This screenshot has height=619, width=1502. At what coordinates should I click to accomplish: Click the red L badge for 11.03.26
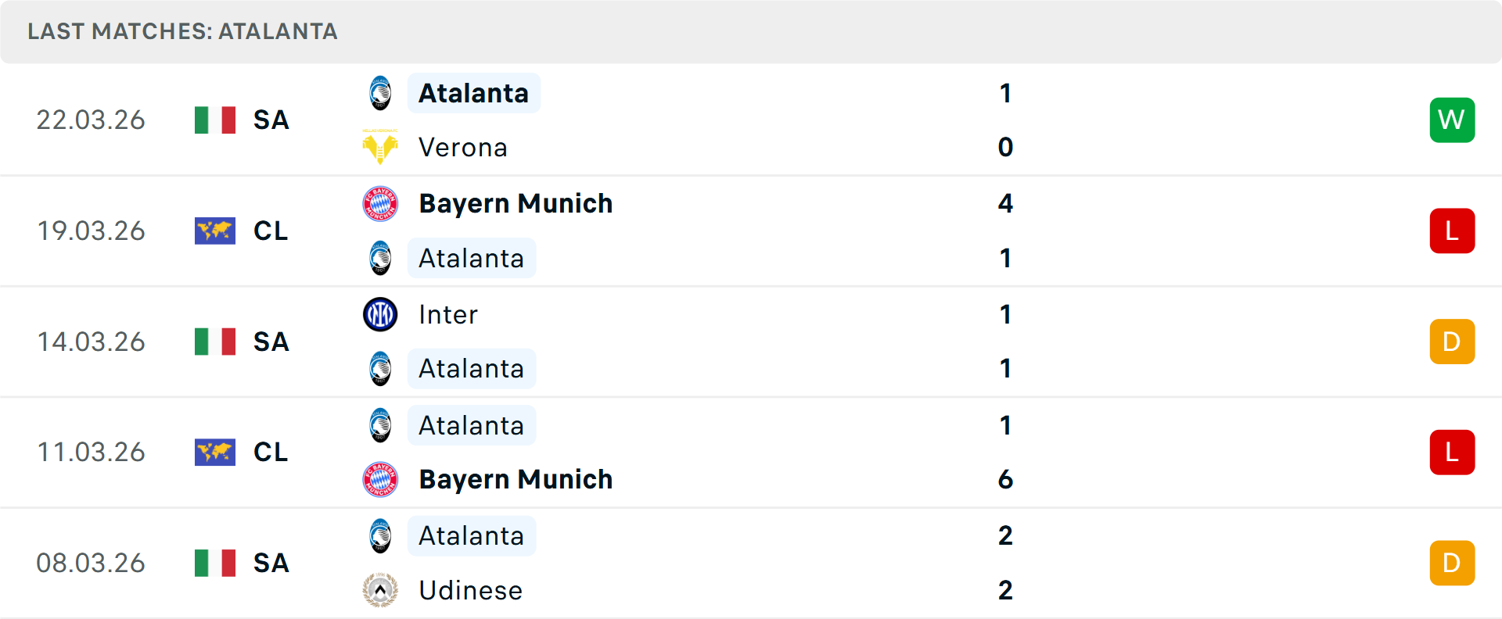click(x=1452, y=452)
